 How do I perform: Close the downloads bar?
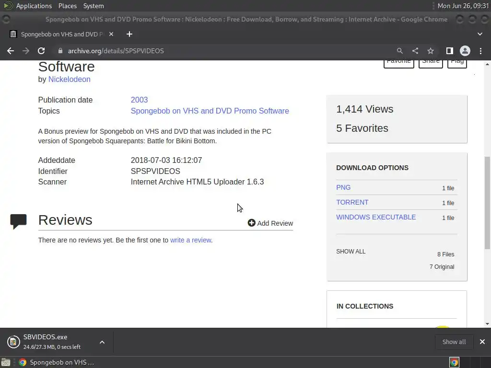[x=482, y=342]
